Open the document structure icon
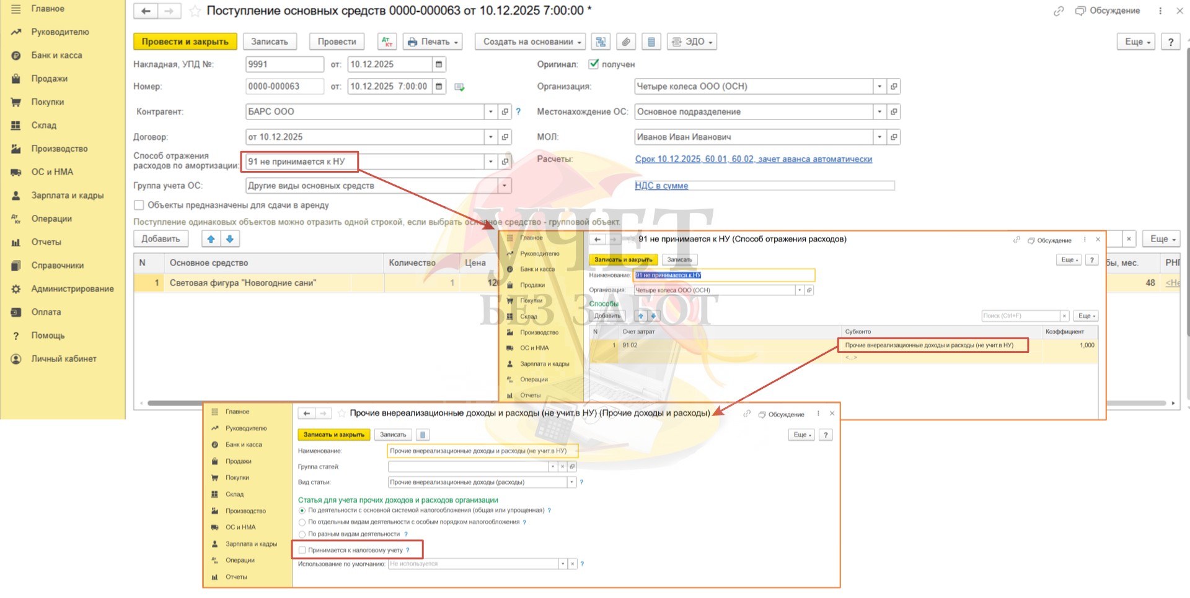Viewport: 1190px width, 598px height. [x=600, y=41]
